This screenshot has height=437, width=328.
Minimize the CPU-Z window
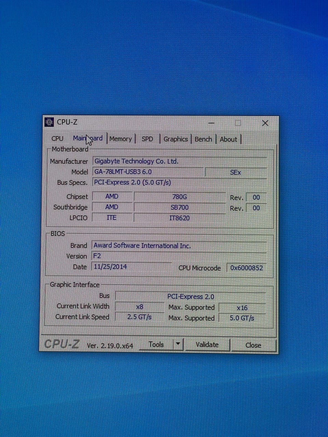[211, 123]
